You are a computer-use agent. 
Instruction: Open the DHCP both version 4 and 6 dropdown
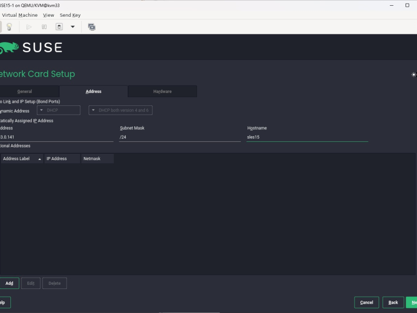[120, 110]
